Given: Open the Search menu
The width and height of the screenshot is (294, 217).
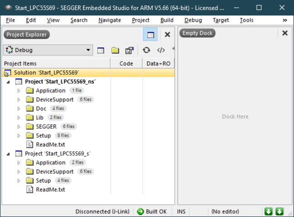Looking at the screenshot, I should (79, 20).
